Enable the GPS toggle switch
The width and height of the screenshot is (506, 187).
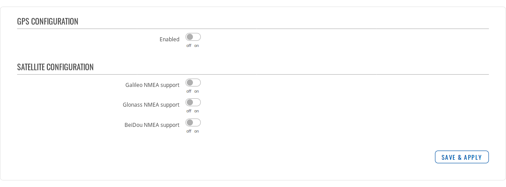193,37
